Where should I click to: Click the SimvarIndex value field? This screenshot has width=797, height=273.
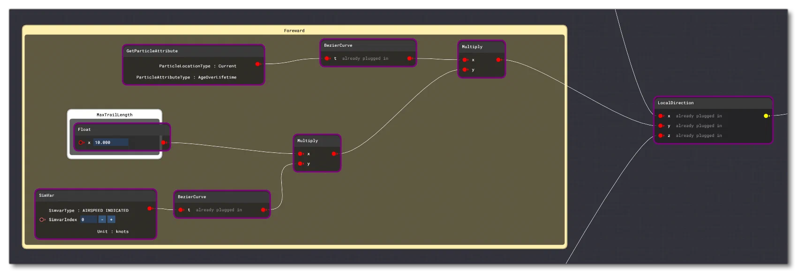[89, 220]
